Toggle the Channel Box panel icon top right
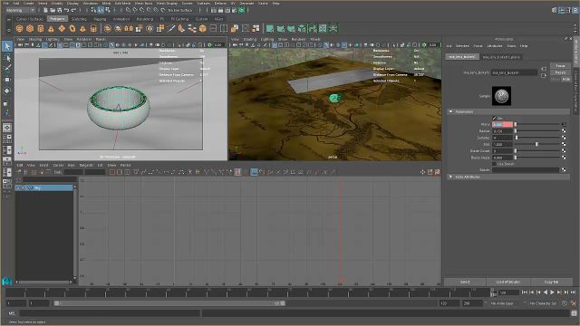 575,10
